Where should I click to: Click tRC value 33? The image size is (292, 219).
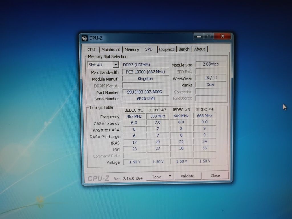[204, 148]
